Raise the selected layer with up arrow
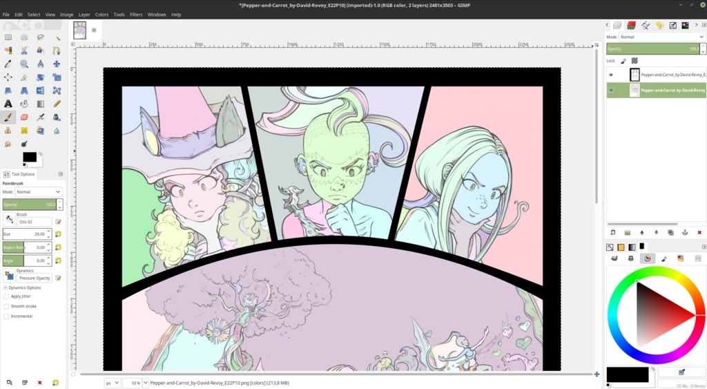This screenshot has width=707, height=389. (641, 232)
